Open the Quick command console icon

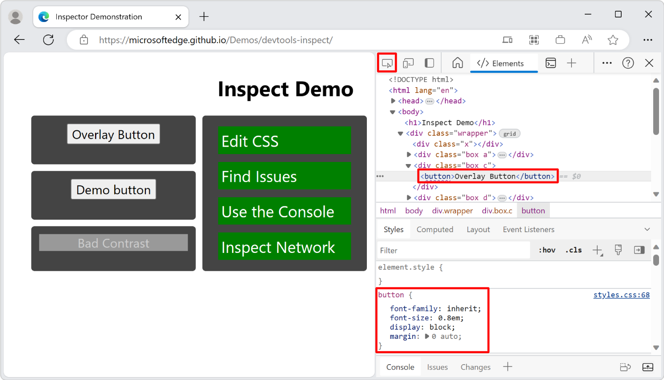pos(551,63)
